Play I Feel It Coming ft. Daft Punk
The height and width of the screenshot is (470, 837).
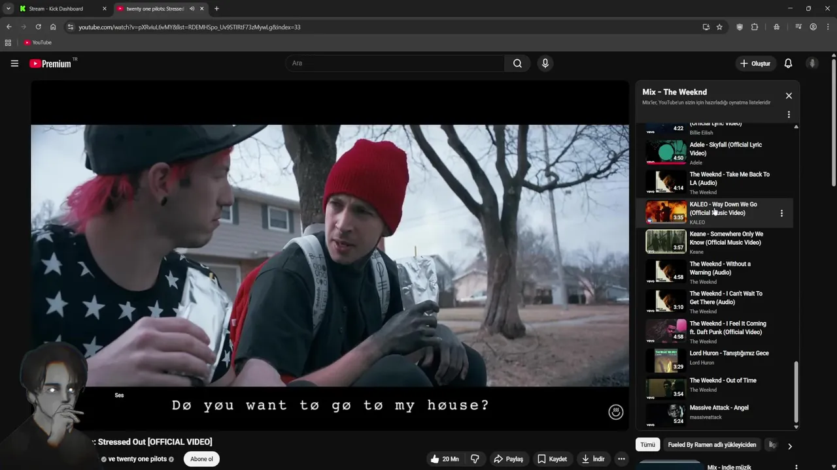(715, 332)
